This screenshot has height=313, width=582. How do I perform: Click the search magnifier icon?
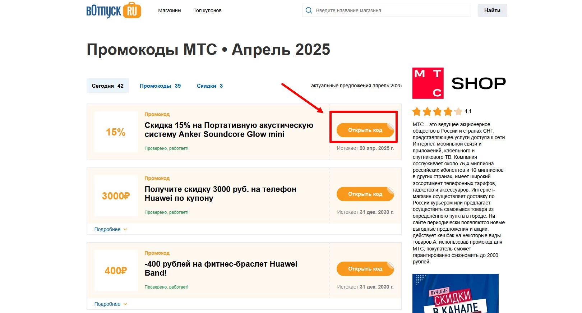tap(309, 10)
